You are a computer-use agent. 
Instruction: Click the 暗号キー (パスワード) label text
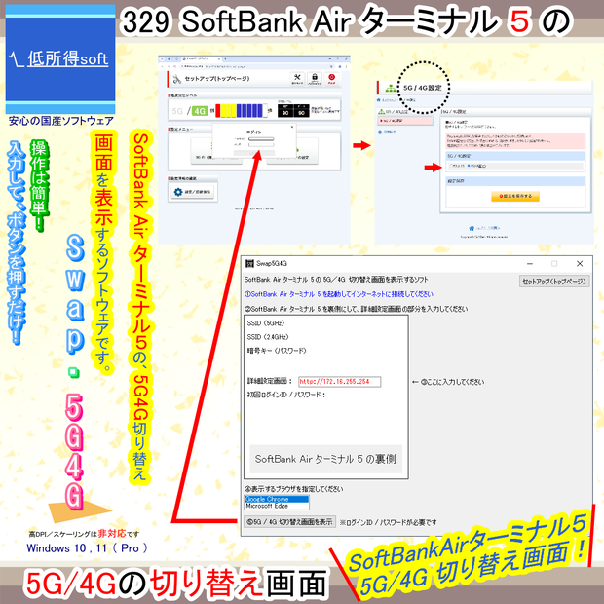277,351
